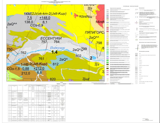160x123 pixels.
Task: Click the УСЛОВНЫЕ ОБОЗНАЧЕНИЯ legend heading
Action: pyautogui.click(x=131, y=6)
